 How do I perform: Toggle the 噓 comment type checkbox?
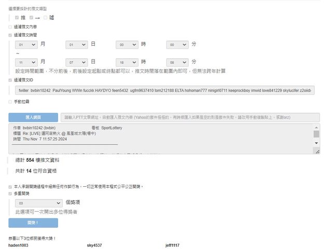tap(46, 18)
